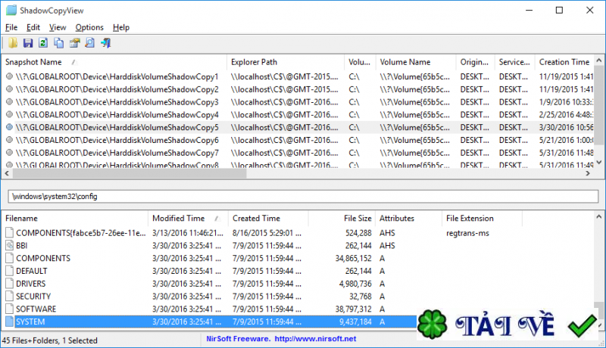Click the 524,288 file size cell
The width and height of the screenshot is (606, 348).
pos(358,233)
